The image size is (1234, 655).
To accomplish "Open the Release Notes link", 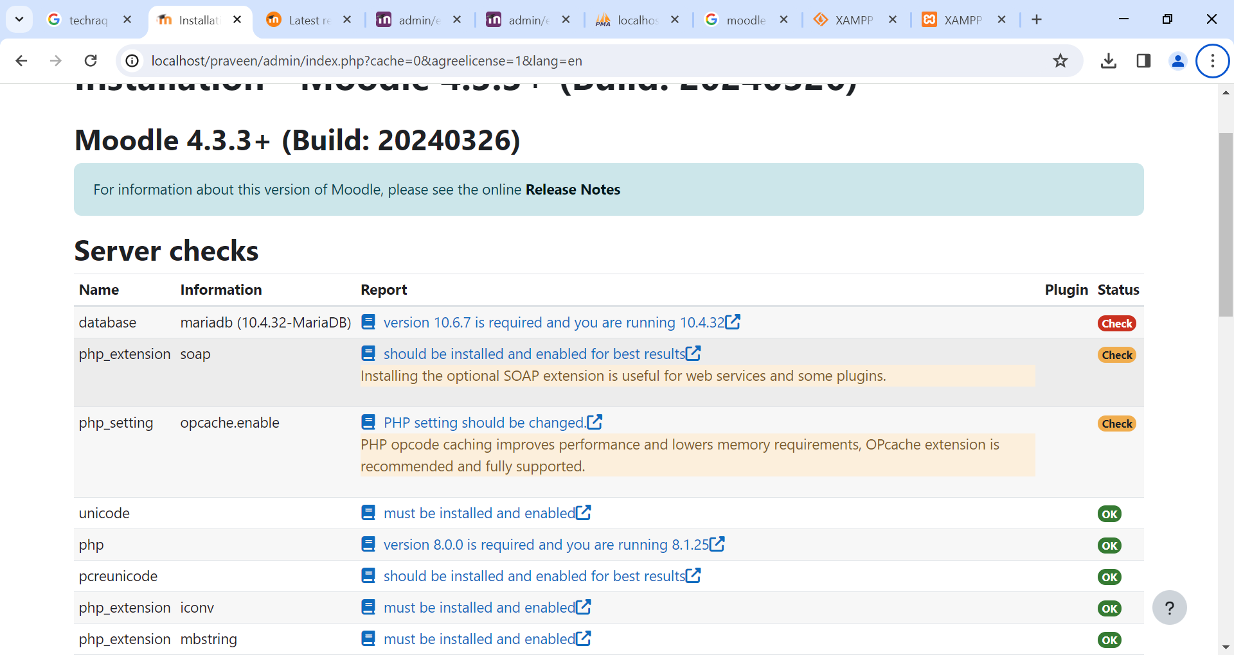I will (573, 189).
